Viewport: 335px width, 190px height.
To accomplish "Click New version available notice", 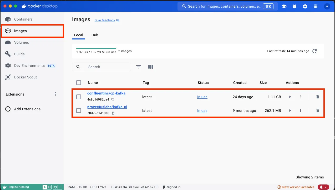I will (296, 187).
